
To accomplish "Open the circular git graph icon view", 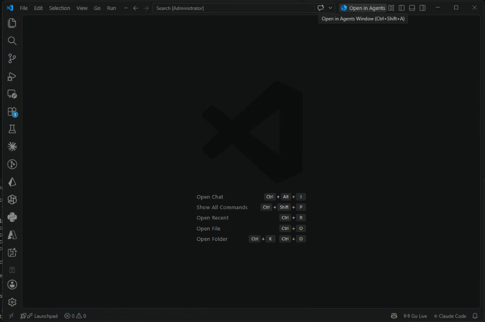I will pos(12,164).
